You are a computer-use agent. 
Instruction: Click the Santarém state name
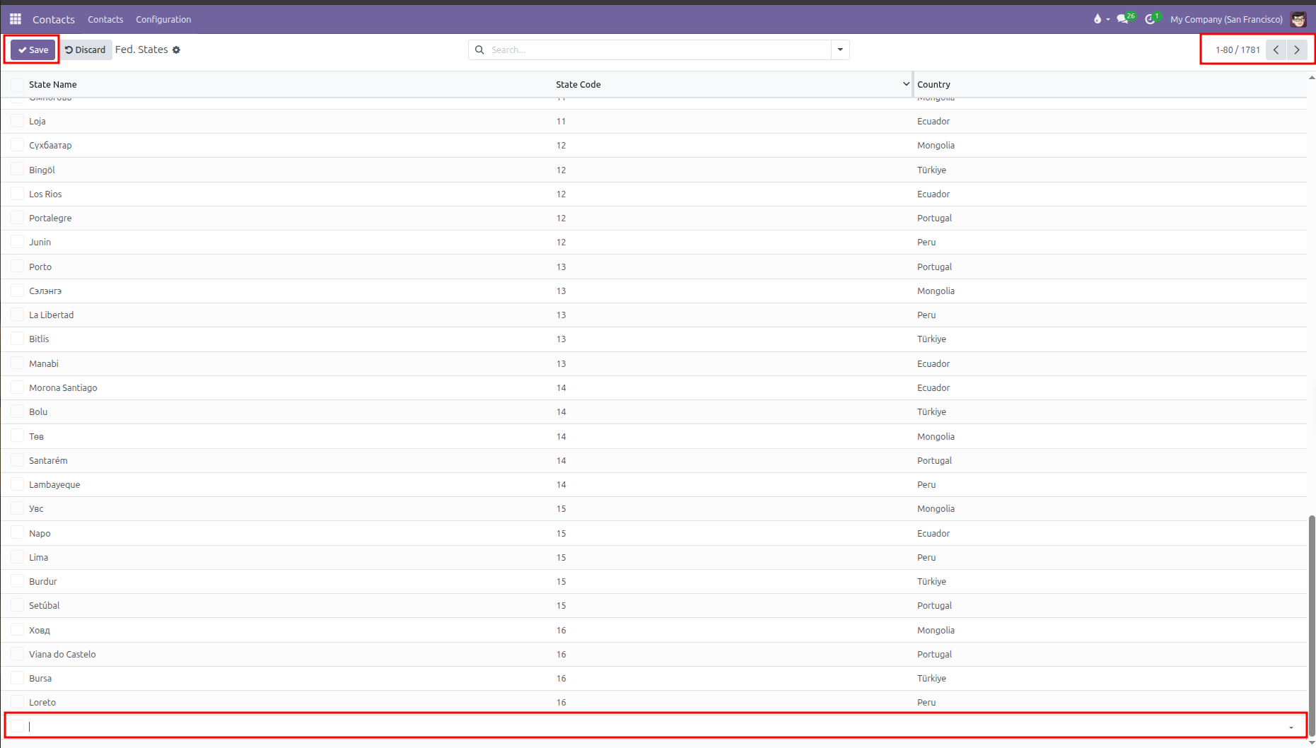coord(48,460)
